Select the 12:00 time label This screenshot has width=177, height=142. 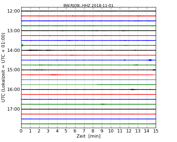[x=13, y=11]
